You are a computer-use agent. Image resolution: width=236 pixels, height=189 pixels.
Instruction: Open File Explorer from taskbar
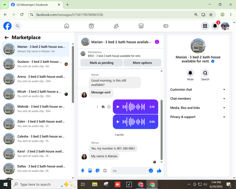tap(95, 184)
